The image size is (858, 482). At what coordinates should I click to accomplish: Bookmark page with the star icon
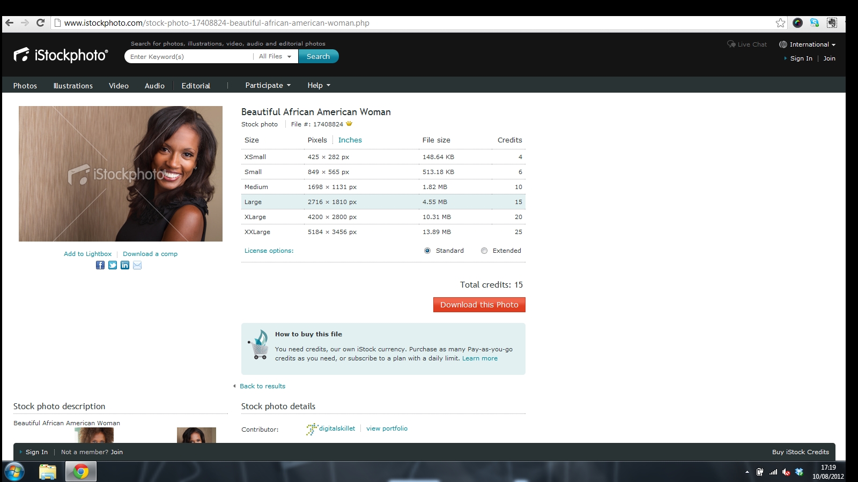(780, 22)
